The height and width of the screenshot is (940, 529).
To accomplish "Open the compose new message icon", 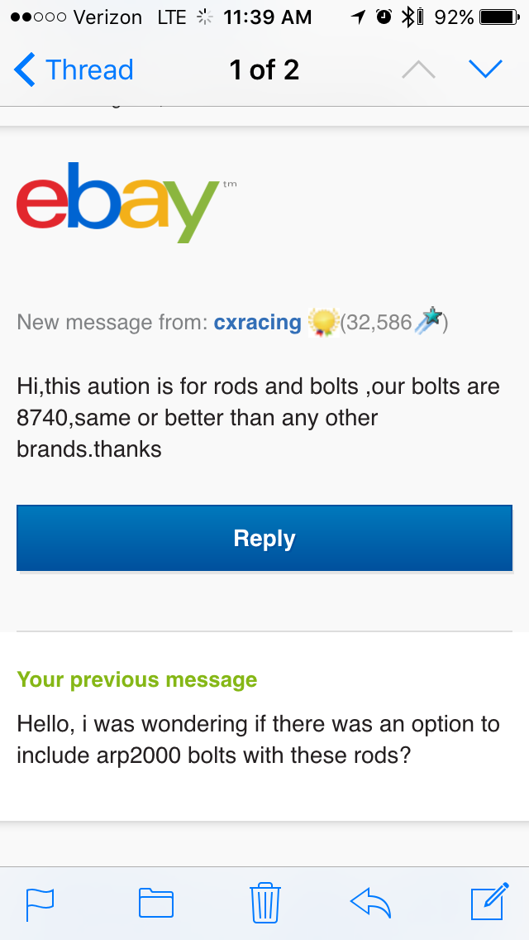I will click(489, 902).
